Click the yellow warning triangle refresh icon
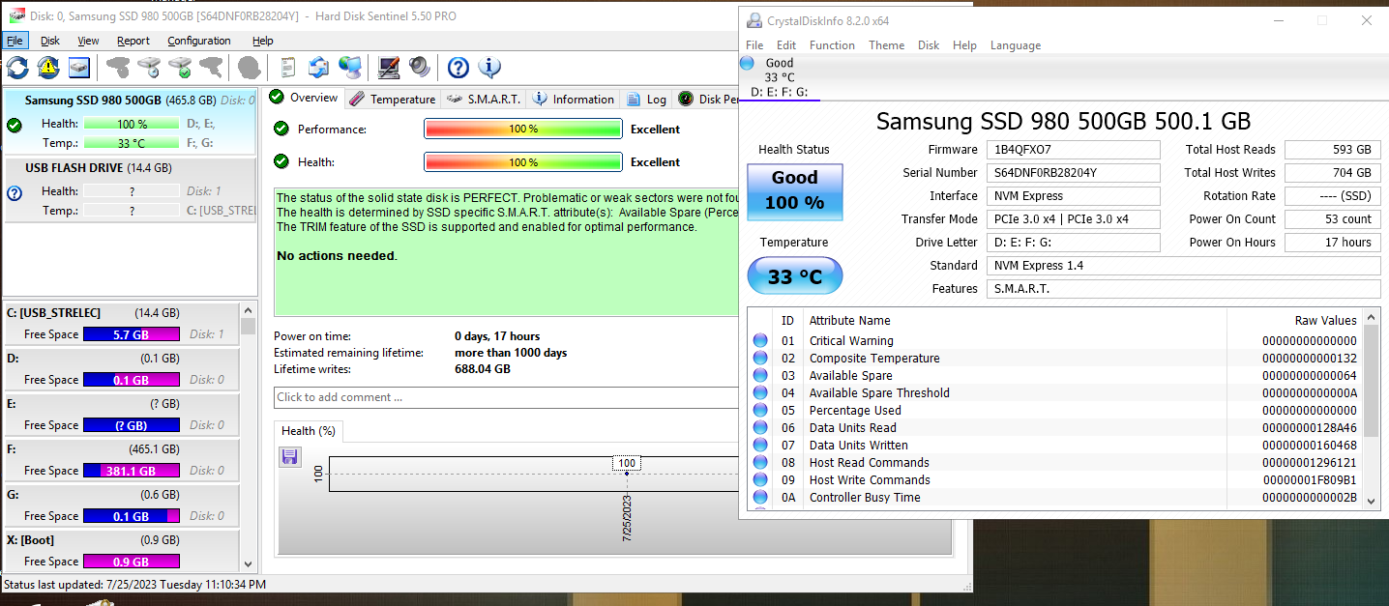The height and width of the screenshot is (606, 1389). (48, 67)
